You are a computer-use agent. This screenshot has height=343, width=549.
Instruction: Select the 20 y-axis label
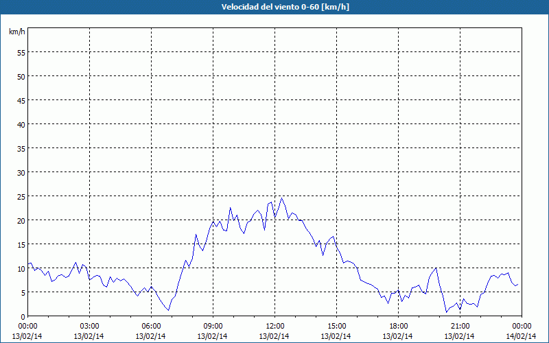point(21,220)
